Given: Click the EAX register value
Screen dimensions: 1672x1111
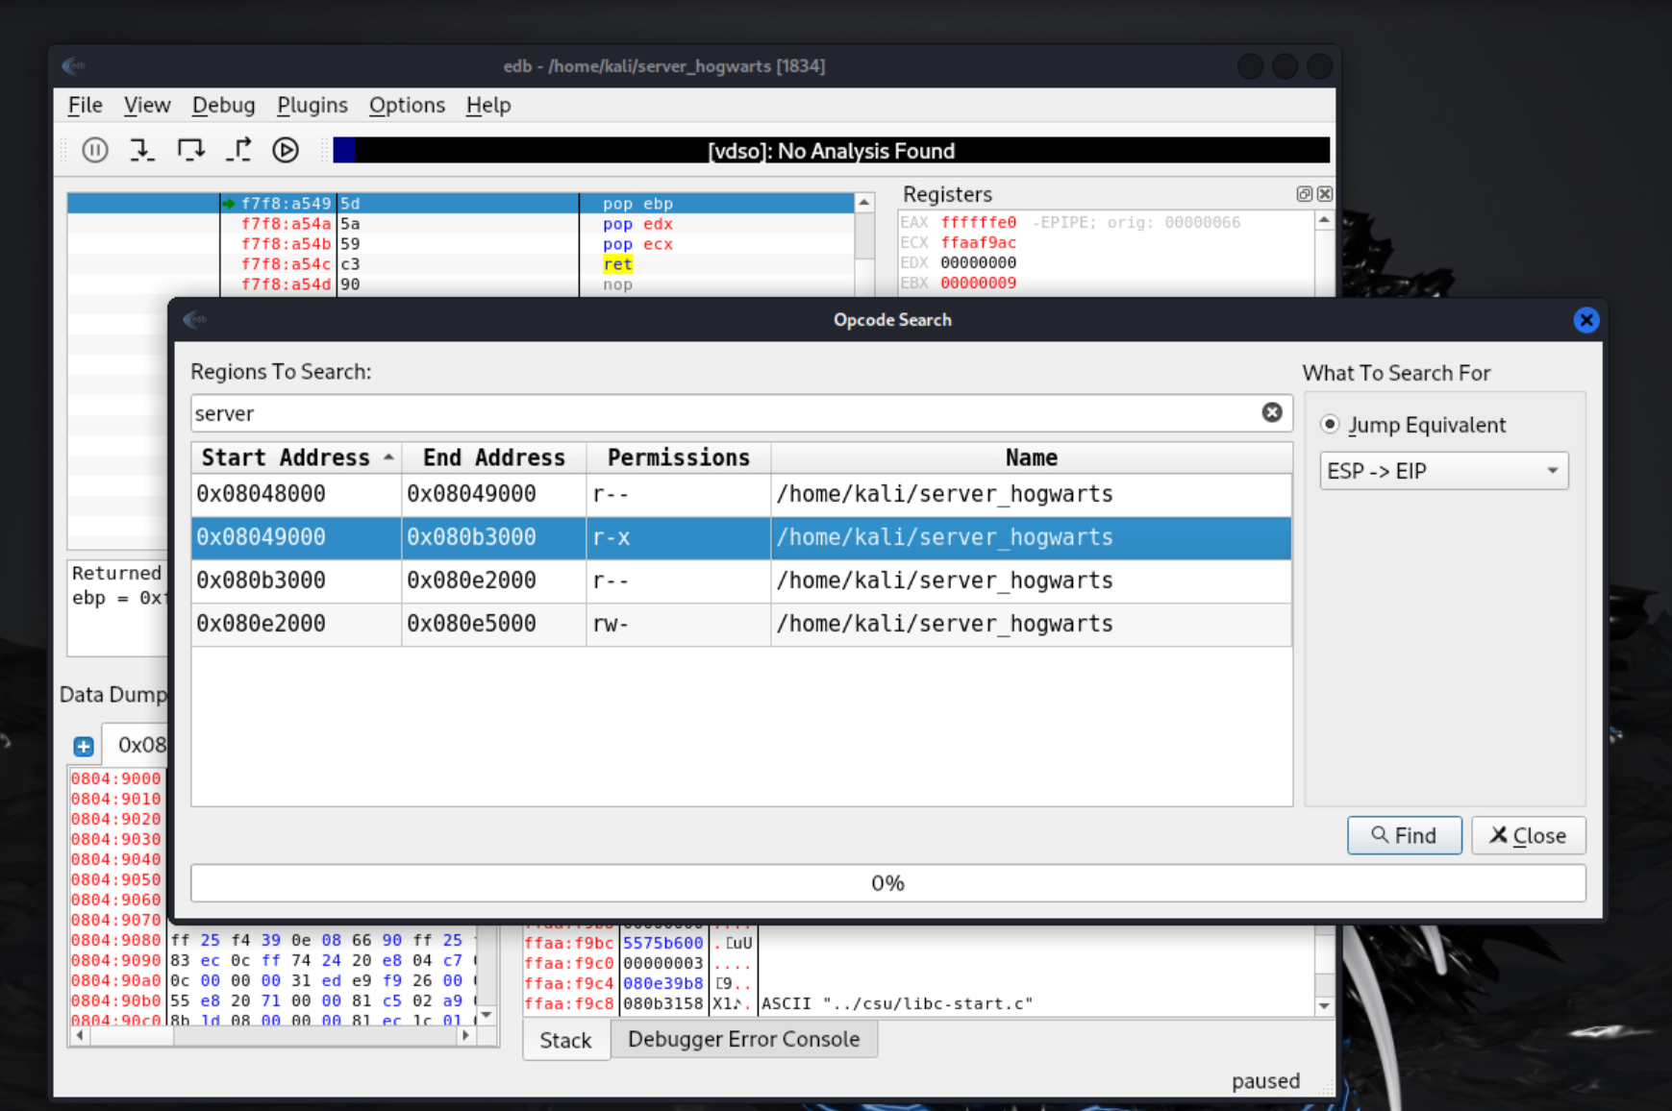Looking at the screenshot, I should coord(978,222).
